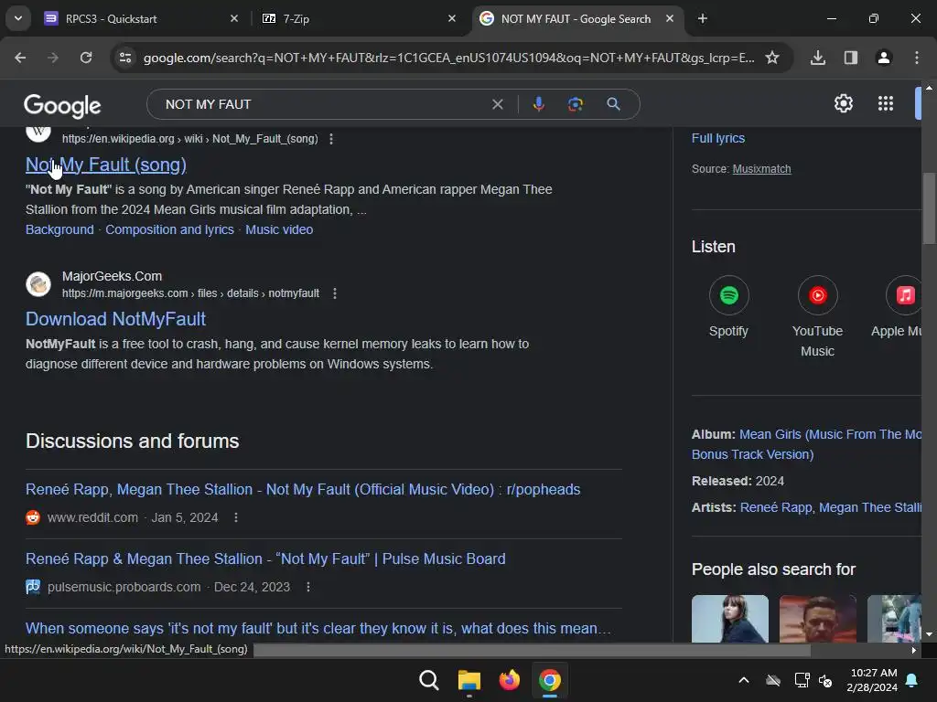Select the NOT MY FAUT Google Search tab
This screenshot has width=937, height=702.
click(x=578, y=18)
